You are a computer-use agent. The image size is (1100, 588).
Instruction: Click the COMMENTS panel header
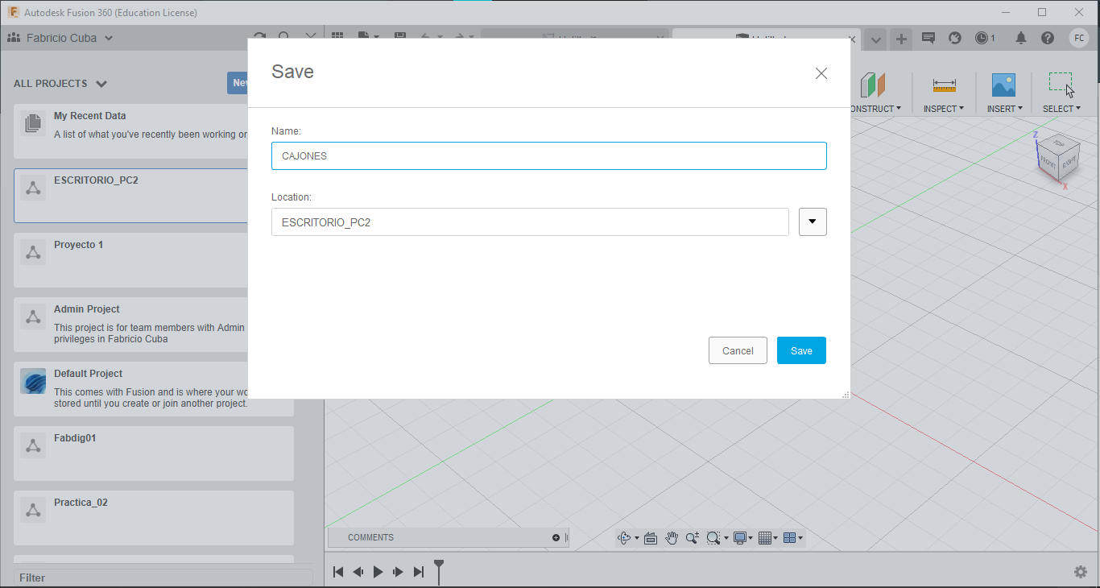coord(448,537)
